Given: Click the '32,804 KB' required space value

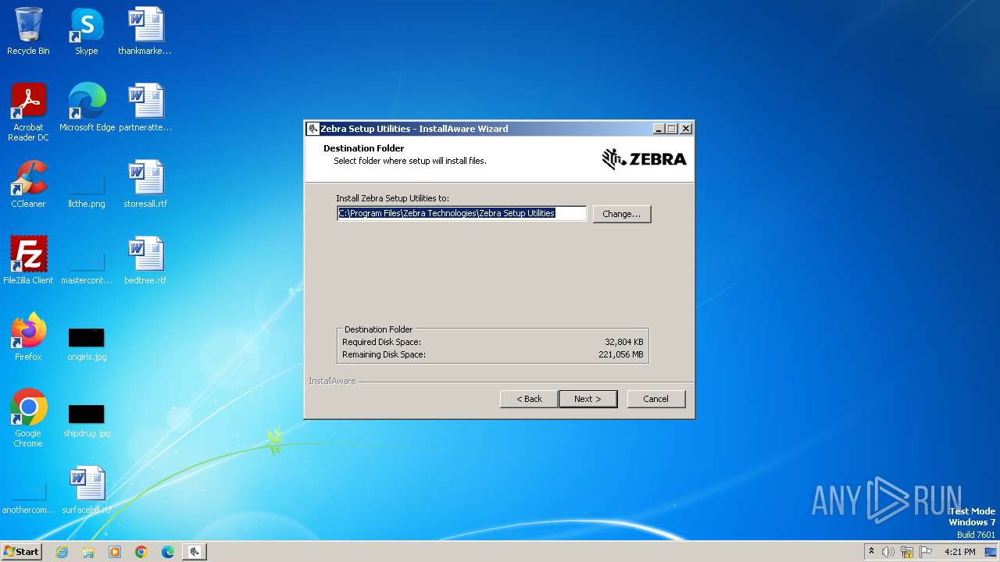Looking at the screenshot, I should [624, 342].
